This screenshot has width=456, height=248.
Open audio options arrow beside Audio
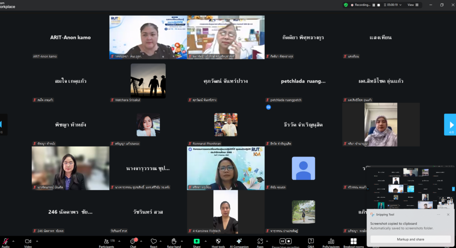point(13,241)
